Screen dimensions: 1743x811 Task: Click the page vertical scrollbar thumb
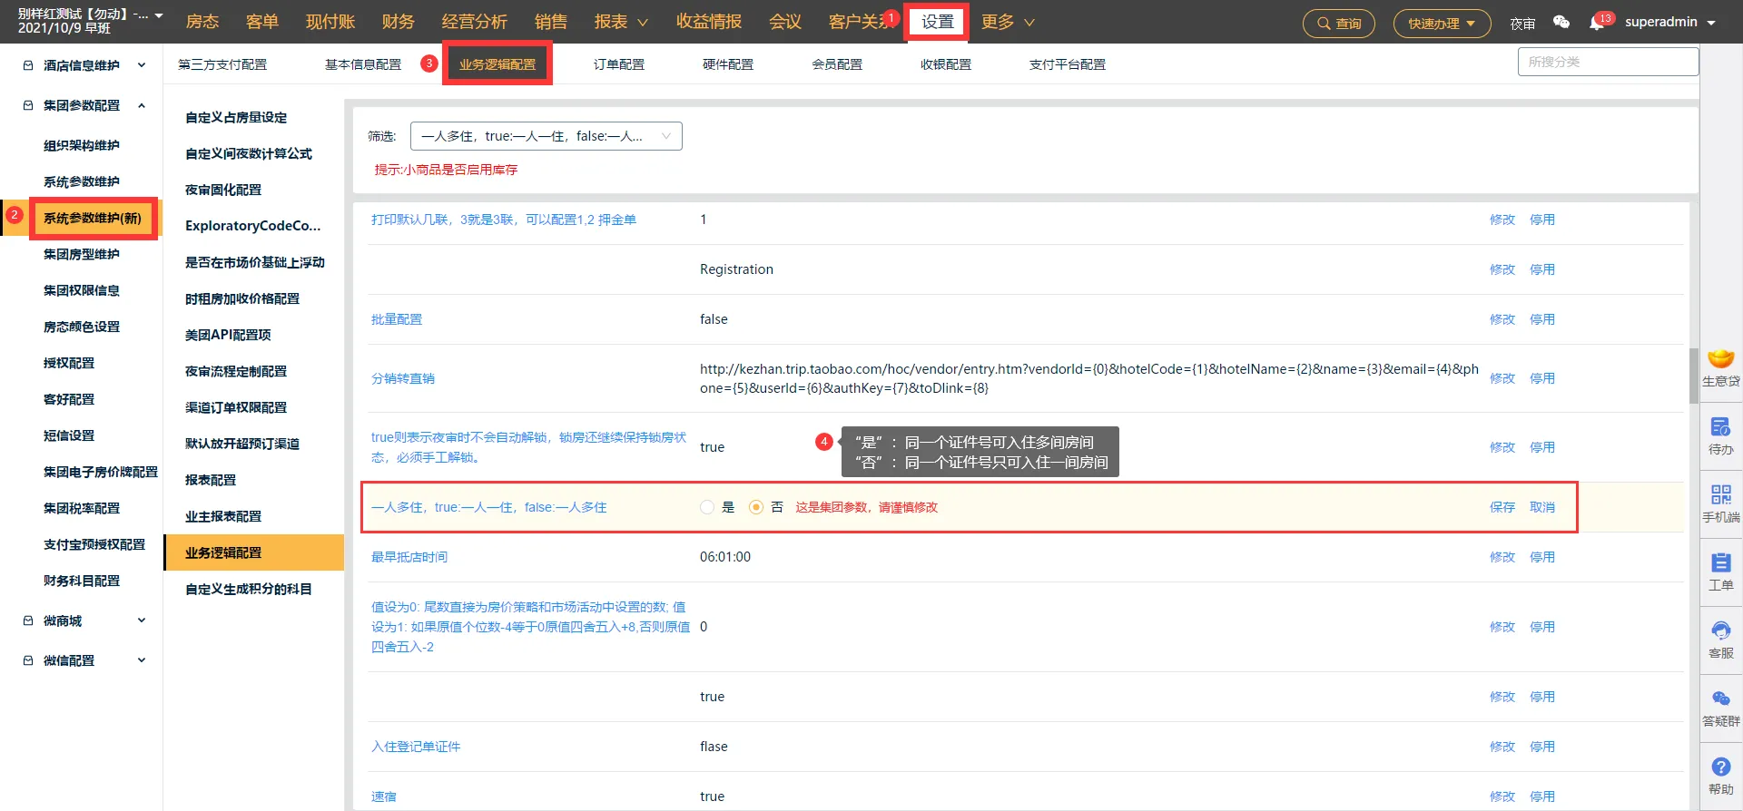coord(1694,375)
